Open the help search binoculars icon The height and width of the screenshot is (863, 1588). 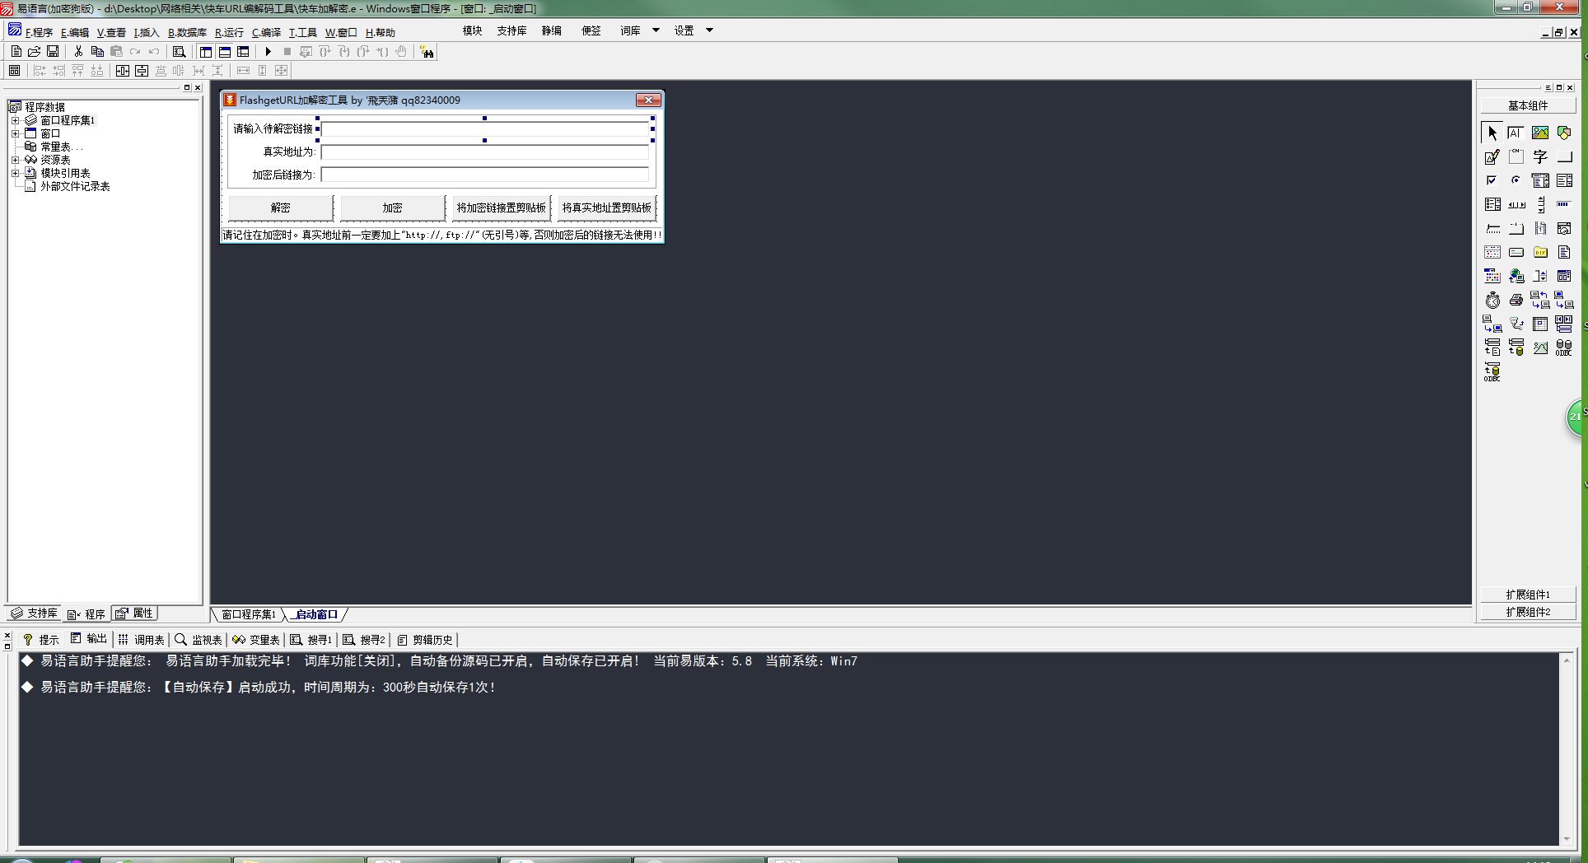[x=427, y=52]
